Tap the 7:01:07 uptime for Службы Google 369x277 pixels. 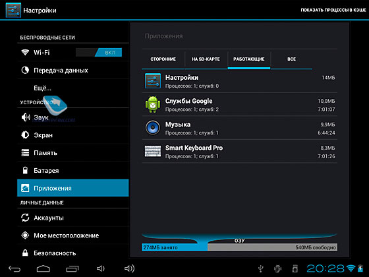326,109
